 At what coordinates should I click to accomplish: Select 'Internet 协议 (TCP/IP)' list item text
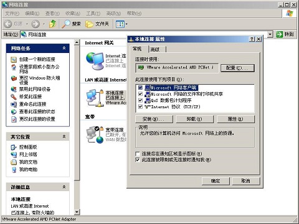[x=176, y=107]
